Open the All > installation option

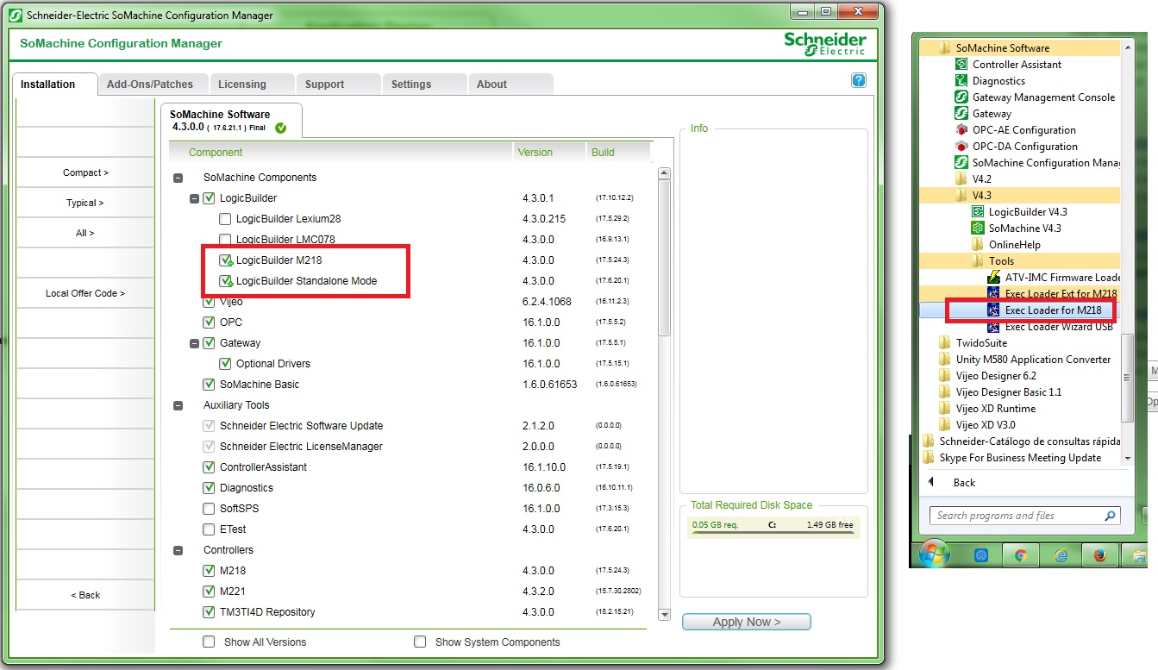point(85,233)
